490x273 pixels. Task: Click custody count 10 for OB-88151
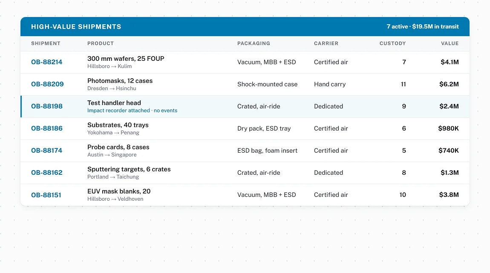(403, 195)
